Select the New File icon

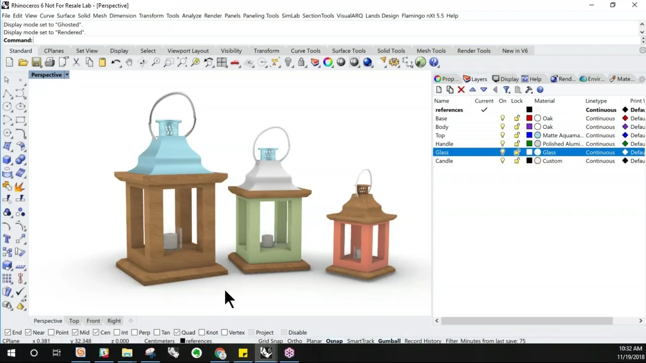pos(9,62)
